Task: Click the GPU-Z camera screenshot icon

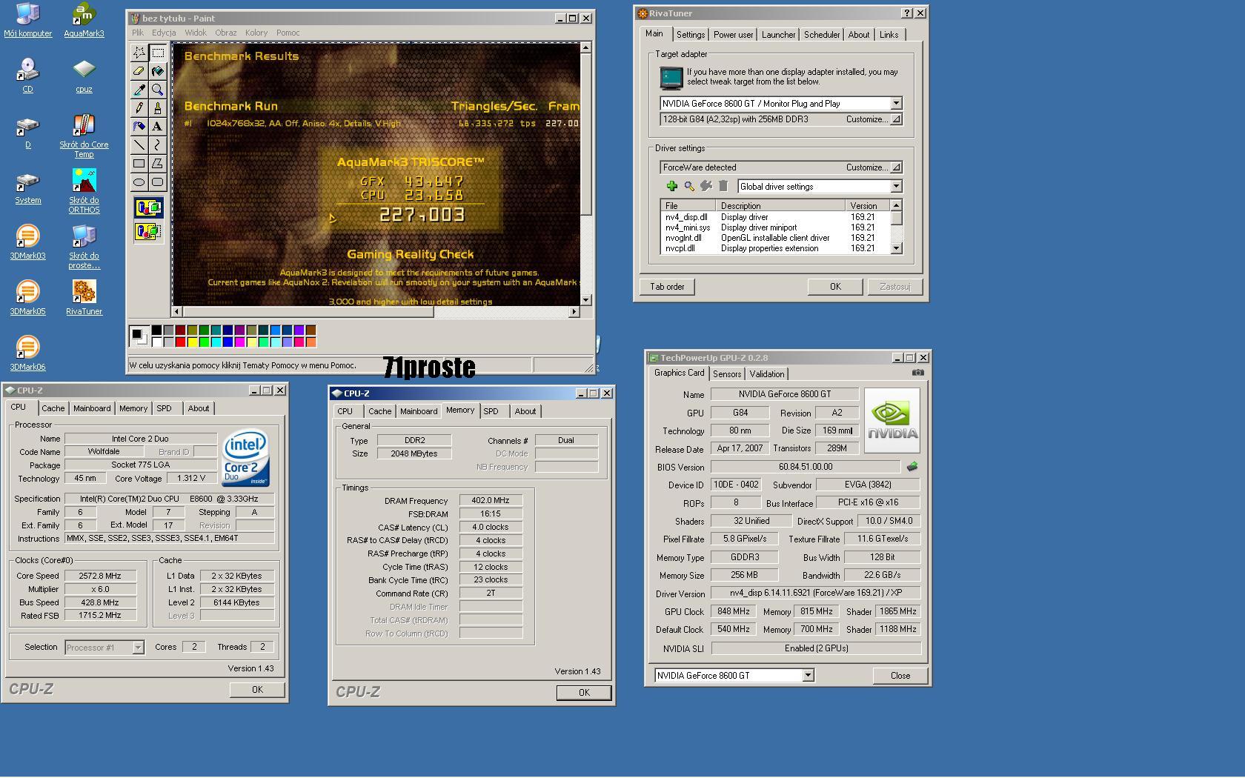Action: (918, 373)
